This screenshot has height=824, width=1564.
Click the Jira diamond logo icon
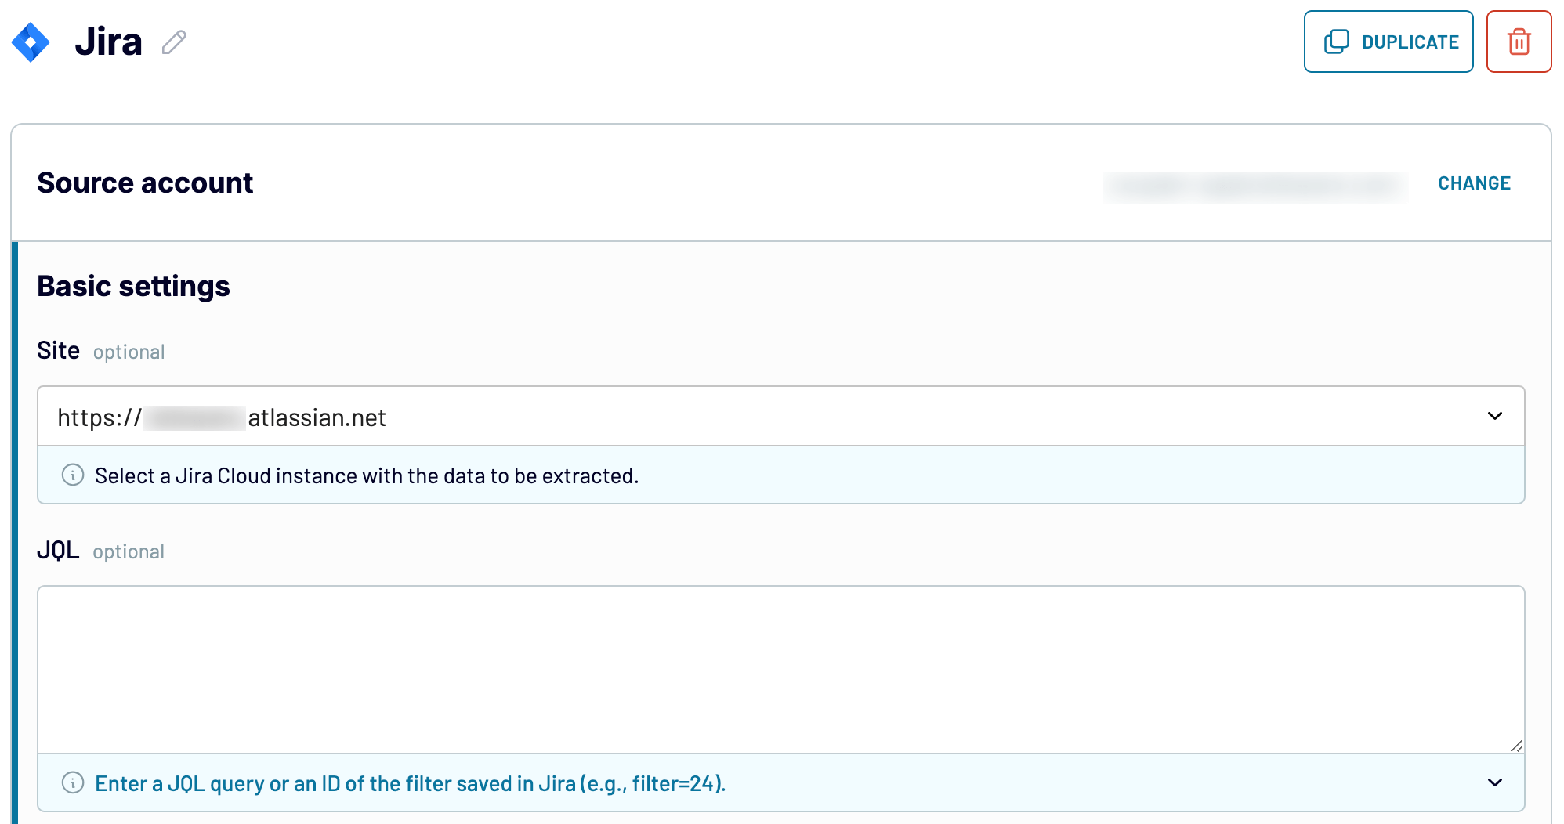[31, 42]
